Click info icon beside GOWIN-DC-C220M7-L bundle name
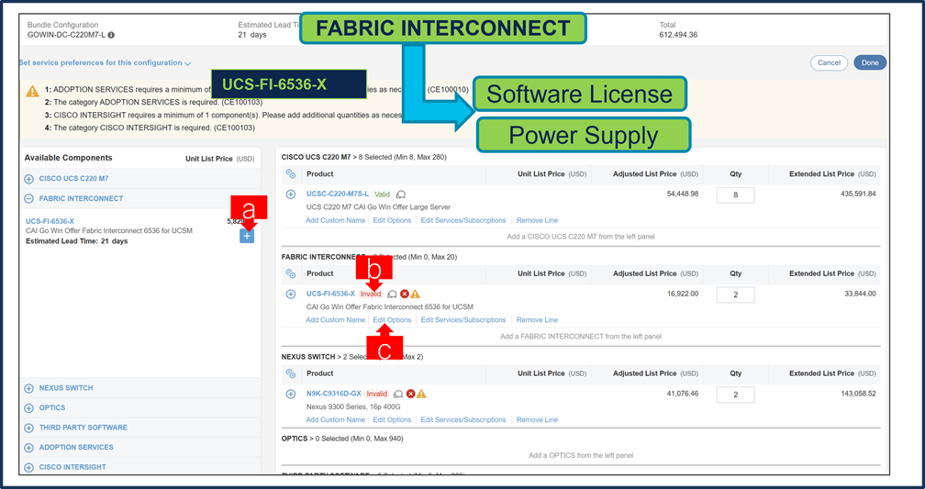The width and height of the screenshot is (925, 489). 112,35
